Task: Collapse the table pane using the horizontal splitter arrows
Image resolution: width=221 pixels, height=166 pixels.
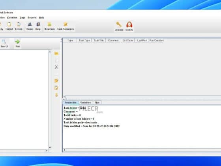Action: (64, 99)
